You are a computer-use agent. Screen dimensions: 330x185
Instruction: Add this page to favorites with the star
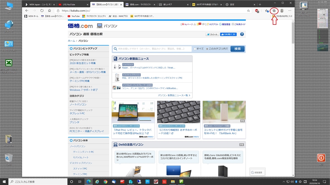[x=248, y=11]
